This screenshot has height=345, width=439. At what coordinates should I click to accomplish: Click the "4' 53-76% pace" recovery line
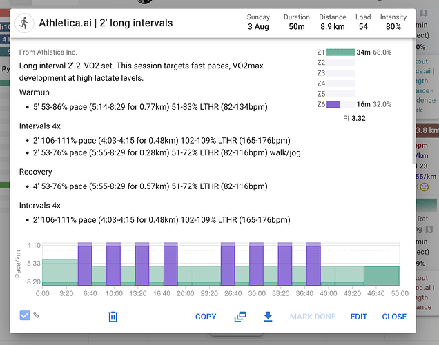[x=150, y=186]
